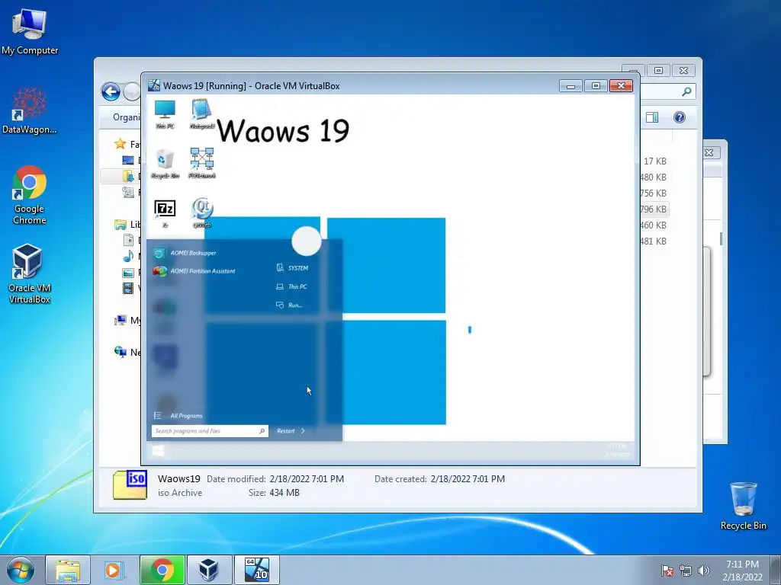Close the small window behind Explorer

click(x=709, y=152)
